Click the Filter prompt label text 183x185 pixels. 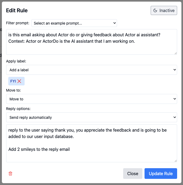click(18, 23)
